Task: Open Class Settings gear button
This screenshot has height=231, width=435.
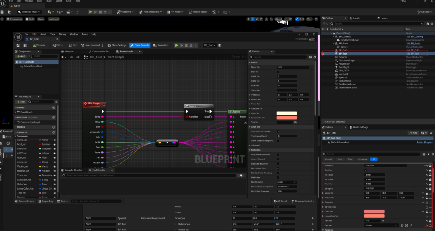Action: point(117,45)
